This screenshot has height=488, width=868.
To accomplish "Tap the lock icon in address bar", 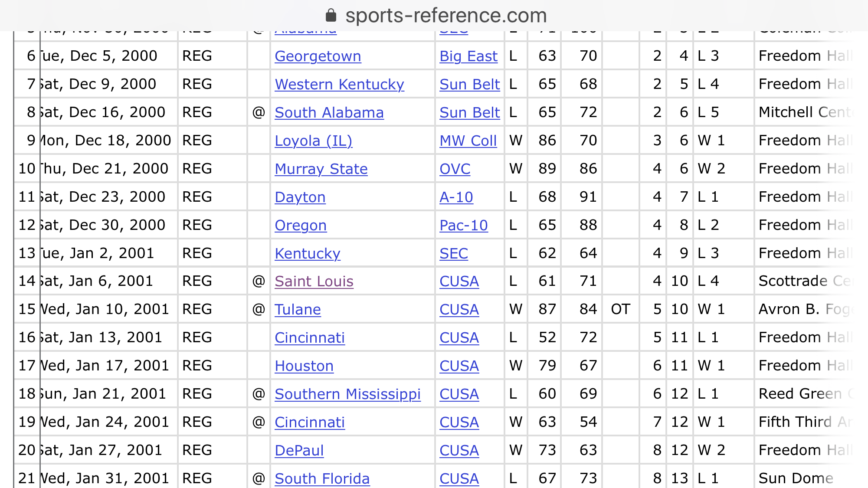I will coord(331,16).
